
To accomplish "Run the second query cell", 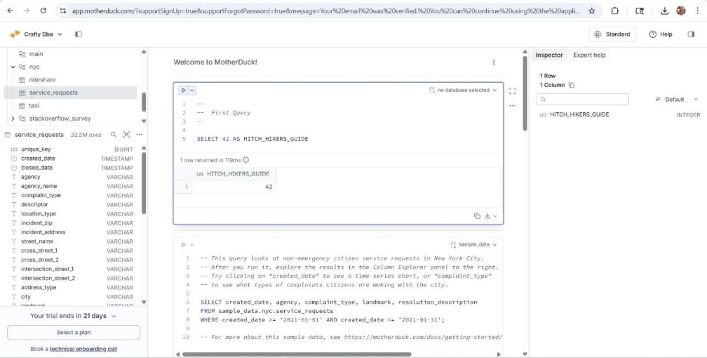I will [184, 245].
